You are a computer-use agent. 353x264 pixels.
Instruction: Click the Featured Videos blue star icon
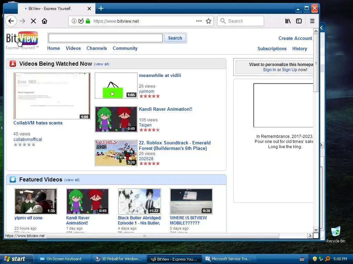coord(13,179)
